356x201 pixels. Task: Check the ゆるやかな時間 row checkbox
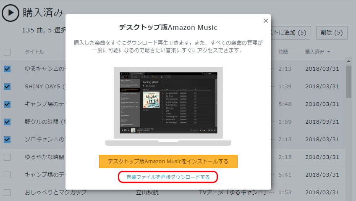click(7, 157)
